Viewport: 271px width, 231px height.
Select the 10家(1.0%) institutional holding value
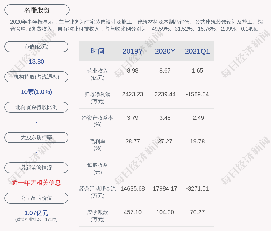36,92
